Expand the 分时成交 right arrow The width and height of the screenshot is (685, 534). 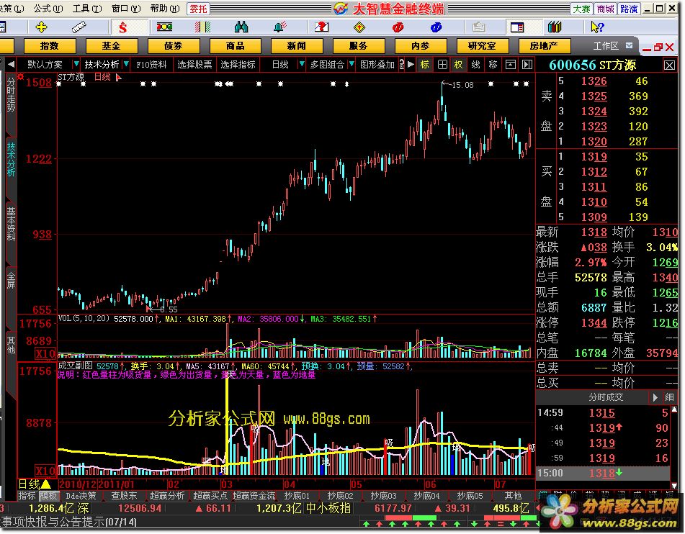655,397
